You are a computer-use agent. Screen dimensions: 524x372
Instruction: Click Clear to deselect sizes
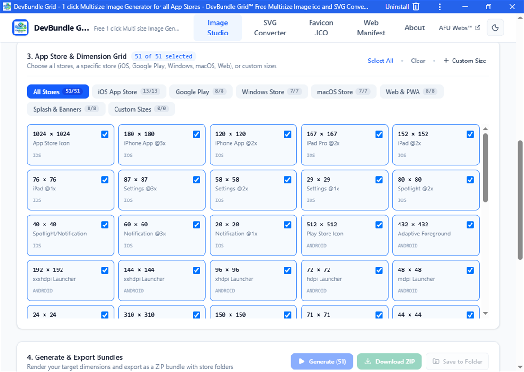click(417, 61)
